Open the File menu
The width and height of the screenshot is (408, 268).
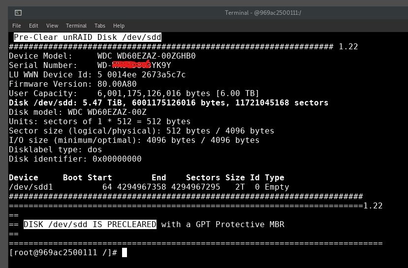click(16, 26)
